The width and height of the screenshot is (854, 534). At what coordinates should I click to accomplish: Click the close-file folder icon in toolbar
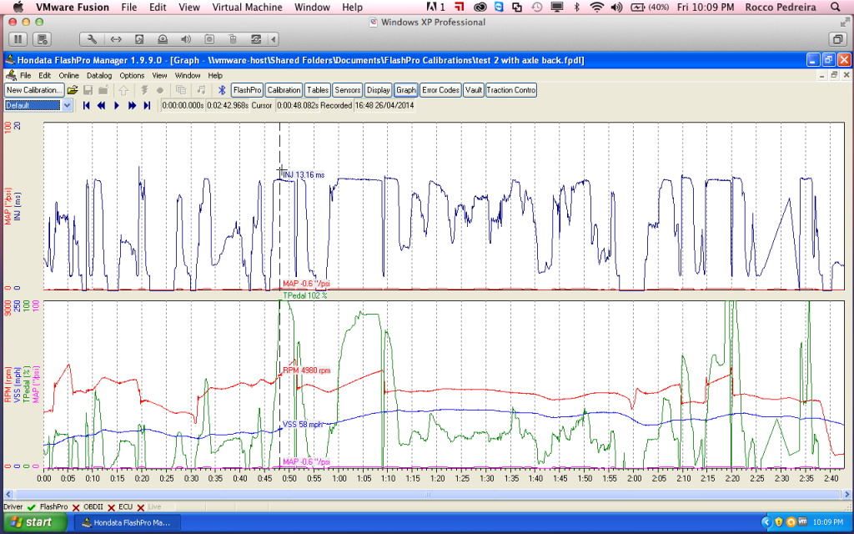point(103,90)
